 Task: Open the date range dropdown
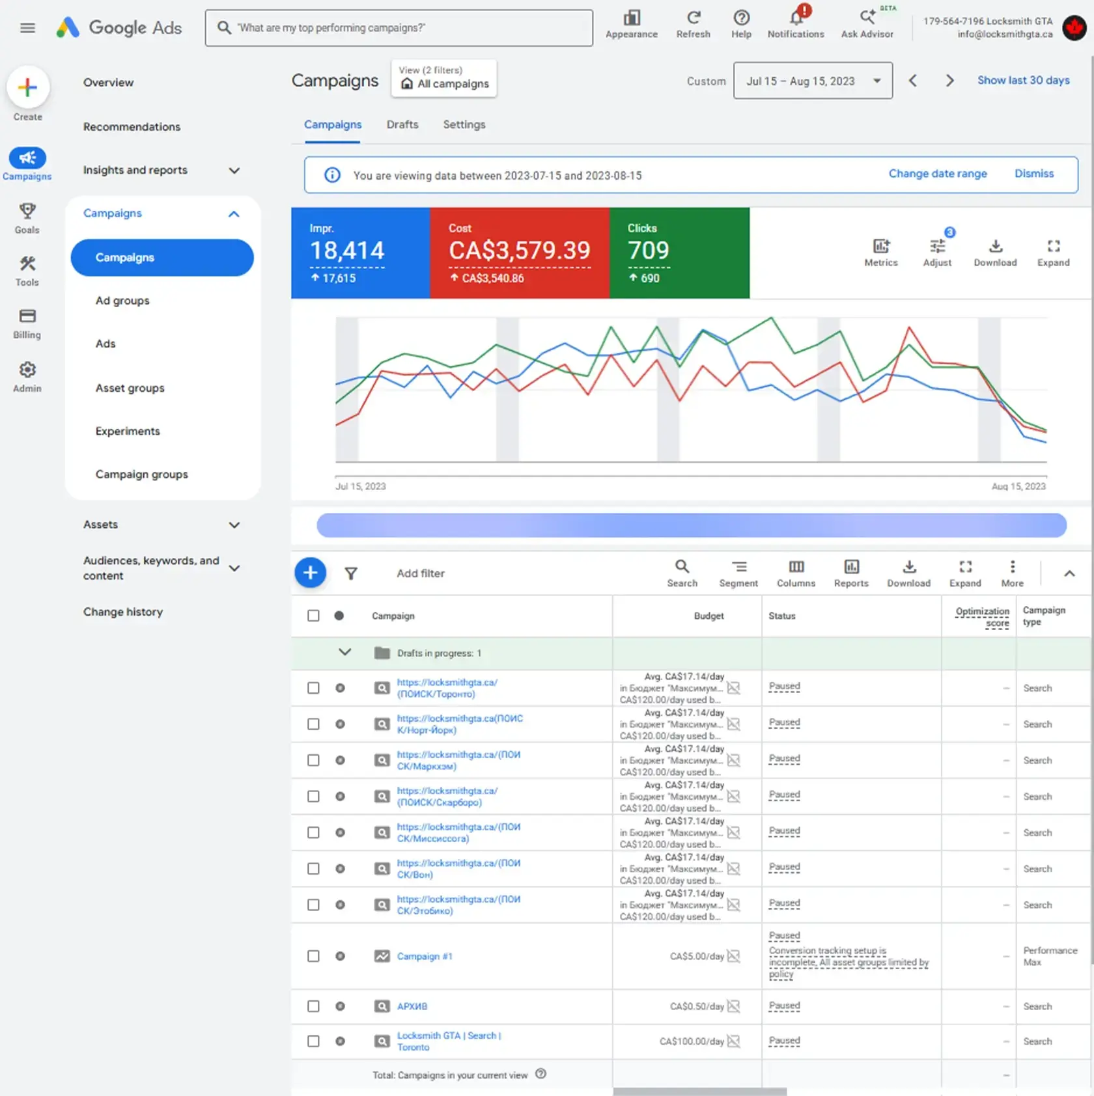813,81
